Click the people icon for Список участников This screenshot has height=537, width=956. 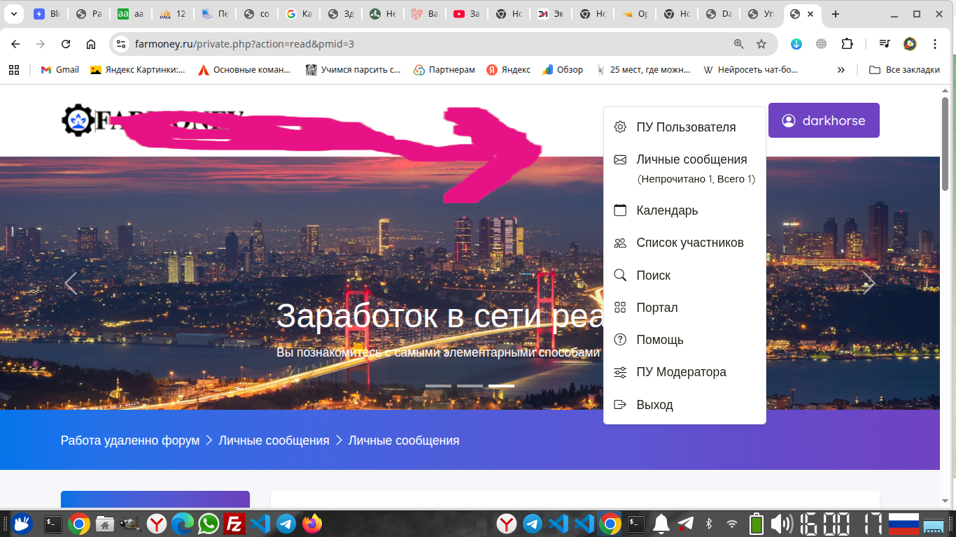(620, 243)
